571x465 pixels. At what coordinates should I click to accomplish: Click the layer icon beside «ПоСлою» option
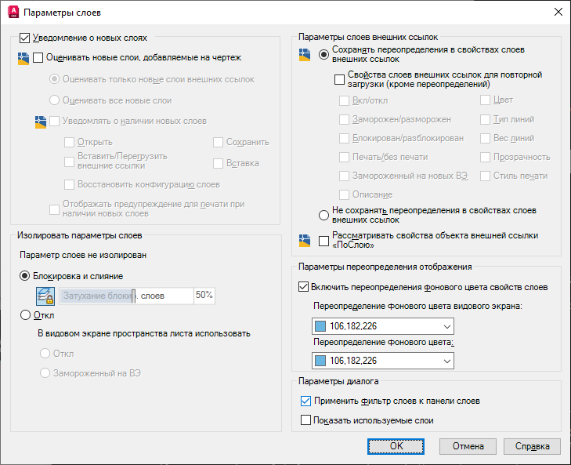click(x=305, y=241)
